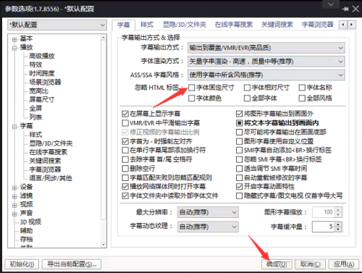The width and height of the screenshot is (362, 273).
Task: Open the 最大分辨率 dropdown
Action: click(208, 212)
